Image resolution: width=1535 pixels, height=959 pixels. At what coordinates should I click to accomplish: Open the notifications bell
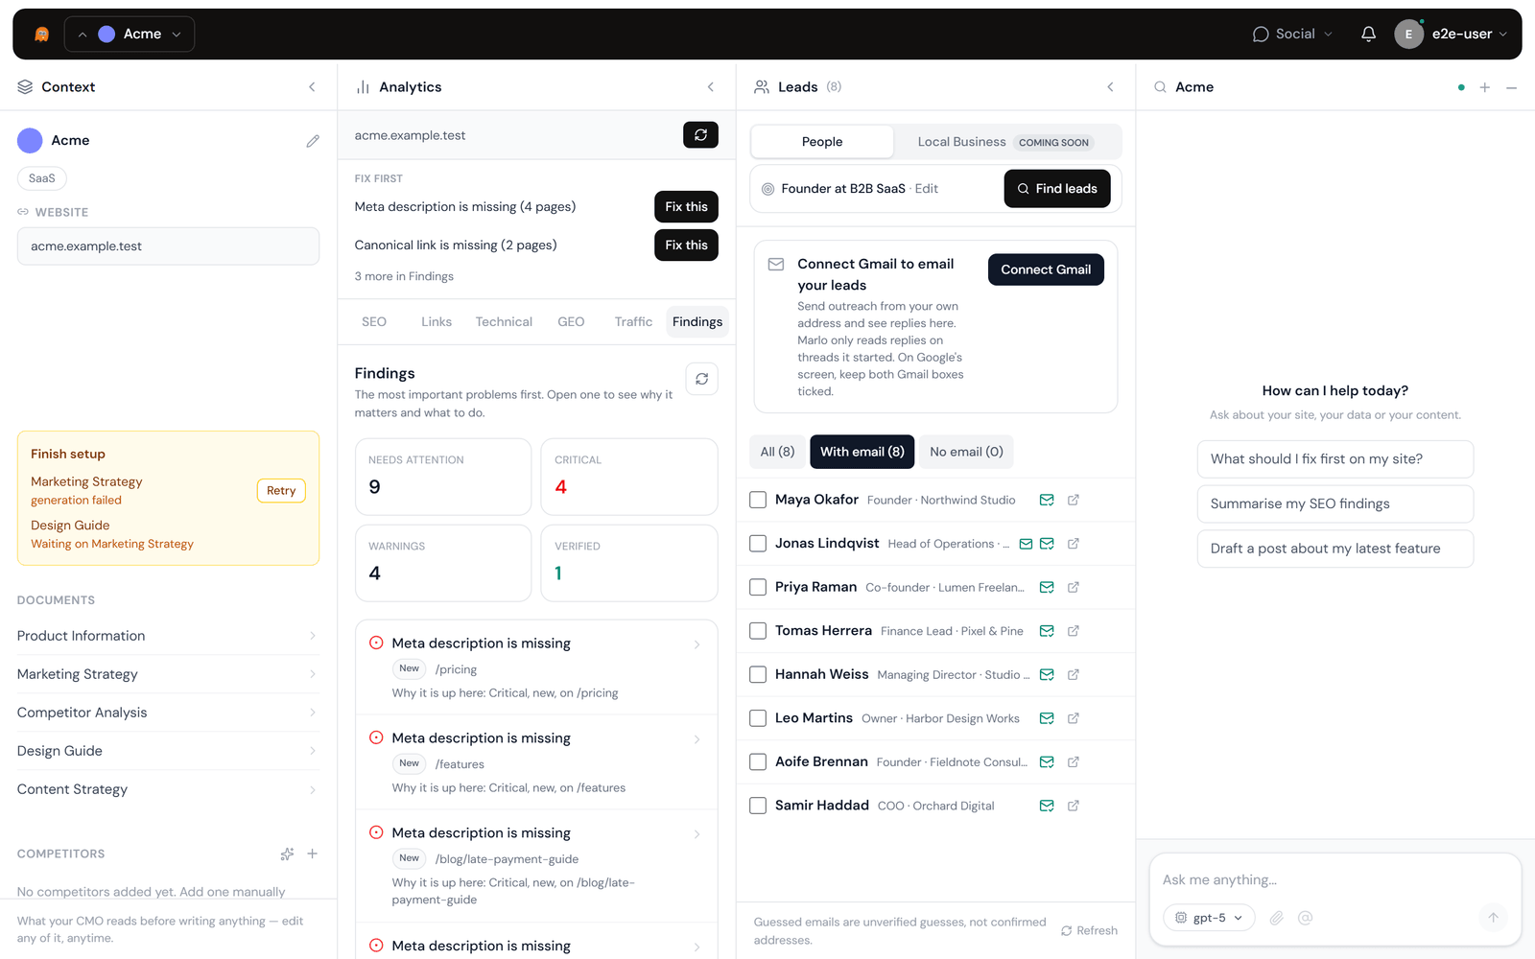pos(1368,35)
